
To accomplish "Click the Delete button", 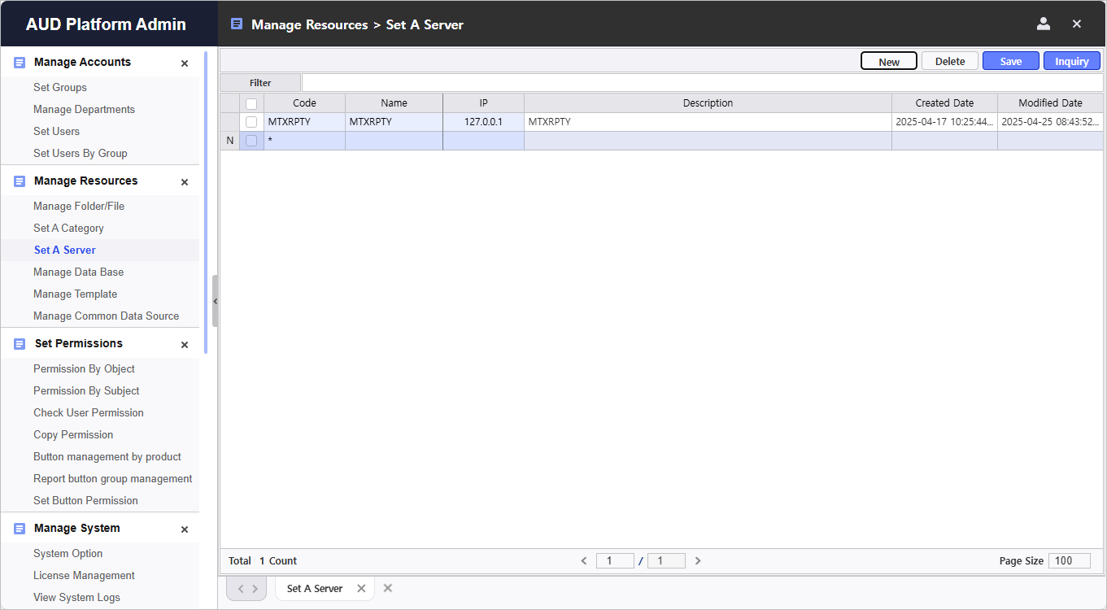I will click(x=950, y=61).
